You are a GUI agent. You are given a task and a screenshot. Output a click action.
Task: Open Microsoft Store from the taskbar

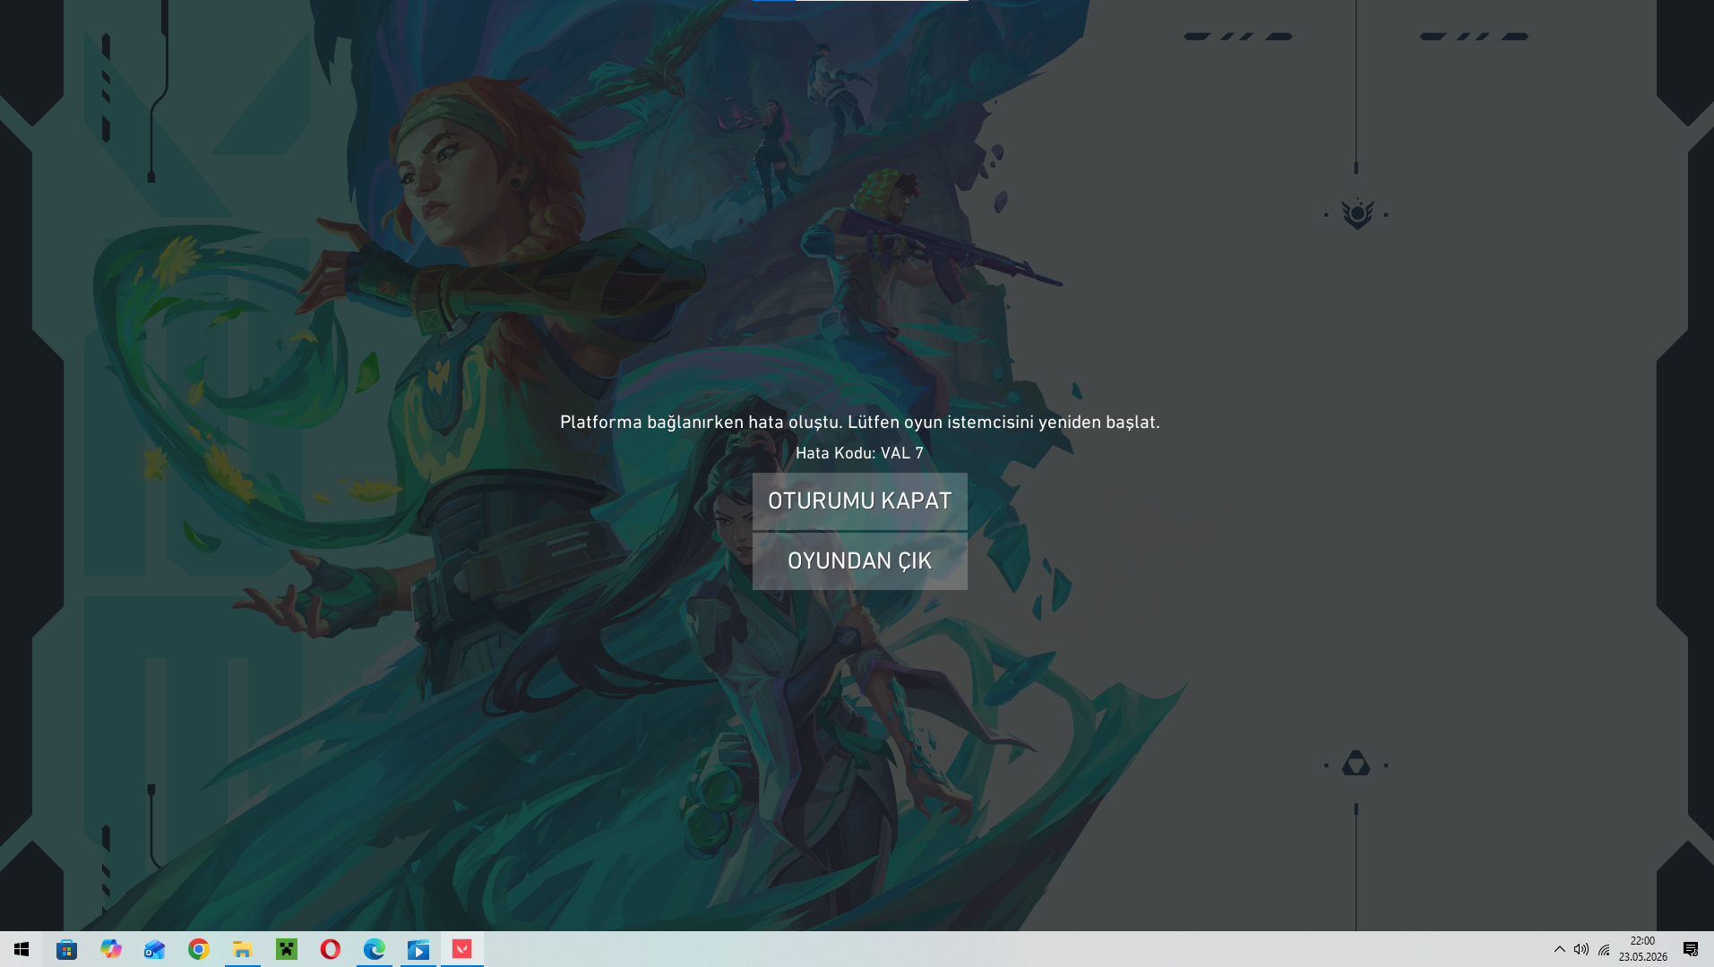tap(66, 949)
